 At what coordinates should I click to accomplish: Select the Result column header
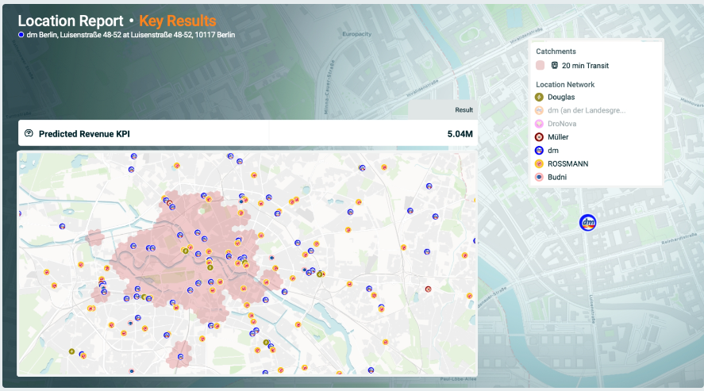(464, 110)
